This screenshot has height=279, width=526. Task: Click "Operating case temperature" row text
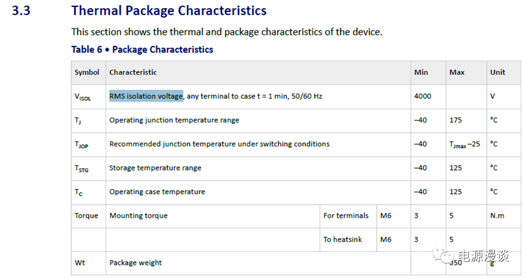(157, 192)
